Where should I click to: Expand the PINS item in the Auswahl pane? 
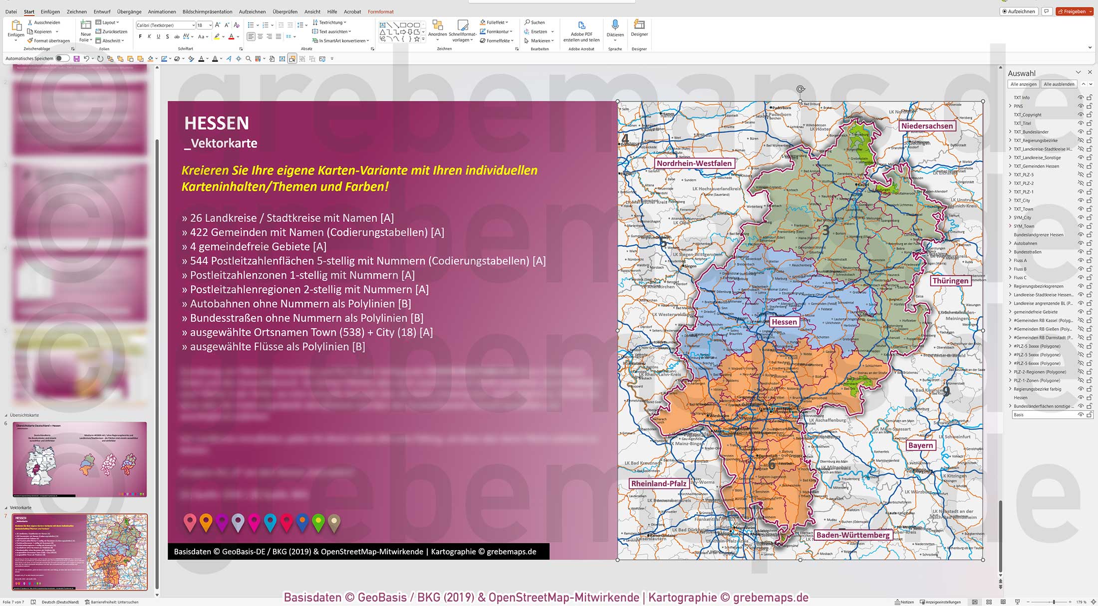pyautogui.click(x=1010, y=106)
